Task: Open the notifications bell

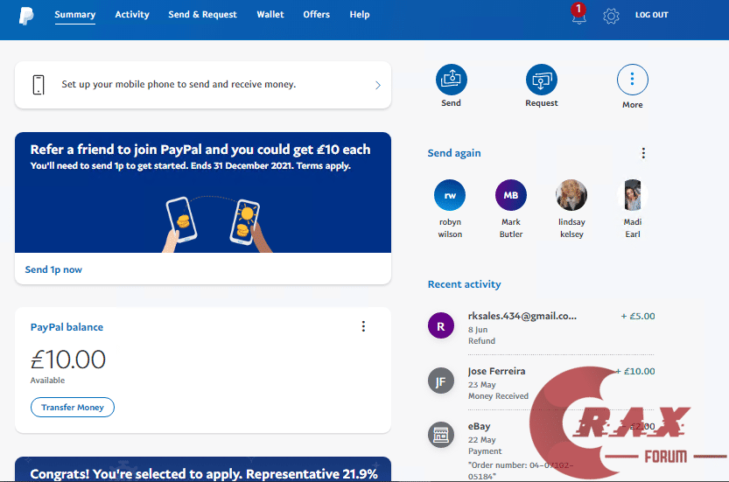Action: pos(578,16)
